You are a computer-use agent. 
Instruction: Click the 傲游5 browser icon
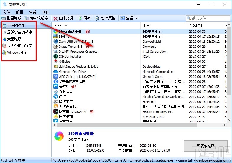[x=56, y=87]
